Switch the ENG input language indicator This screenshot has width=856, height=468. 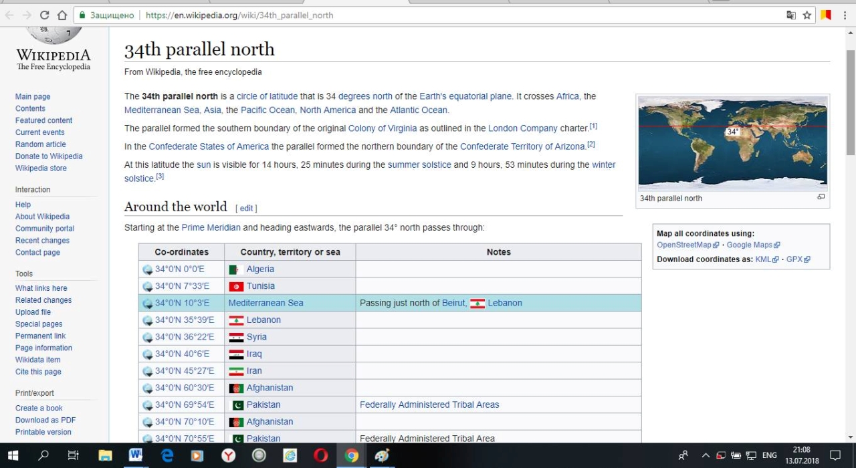(770, 455)
